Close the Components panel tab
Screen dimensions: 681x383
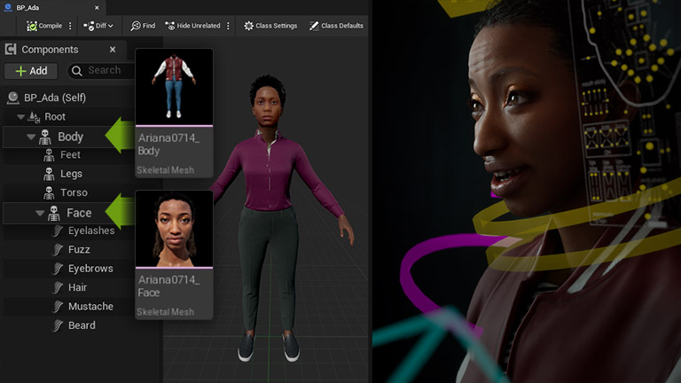[x=112, y=50]
